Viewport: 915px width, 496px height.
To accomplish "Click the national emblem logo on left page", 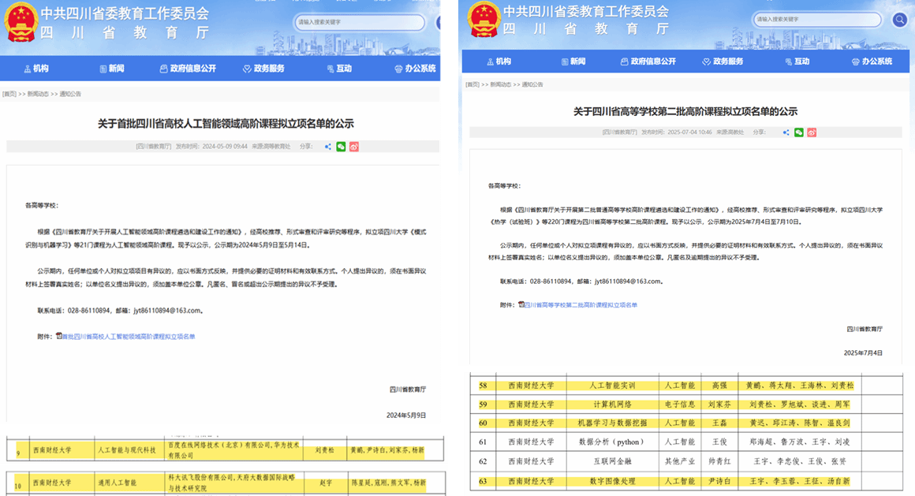I will [21, 20].
